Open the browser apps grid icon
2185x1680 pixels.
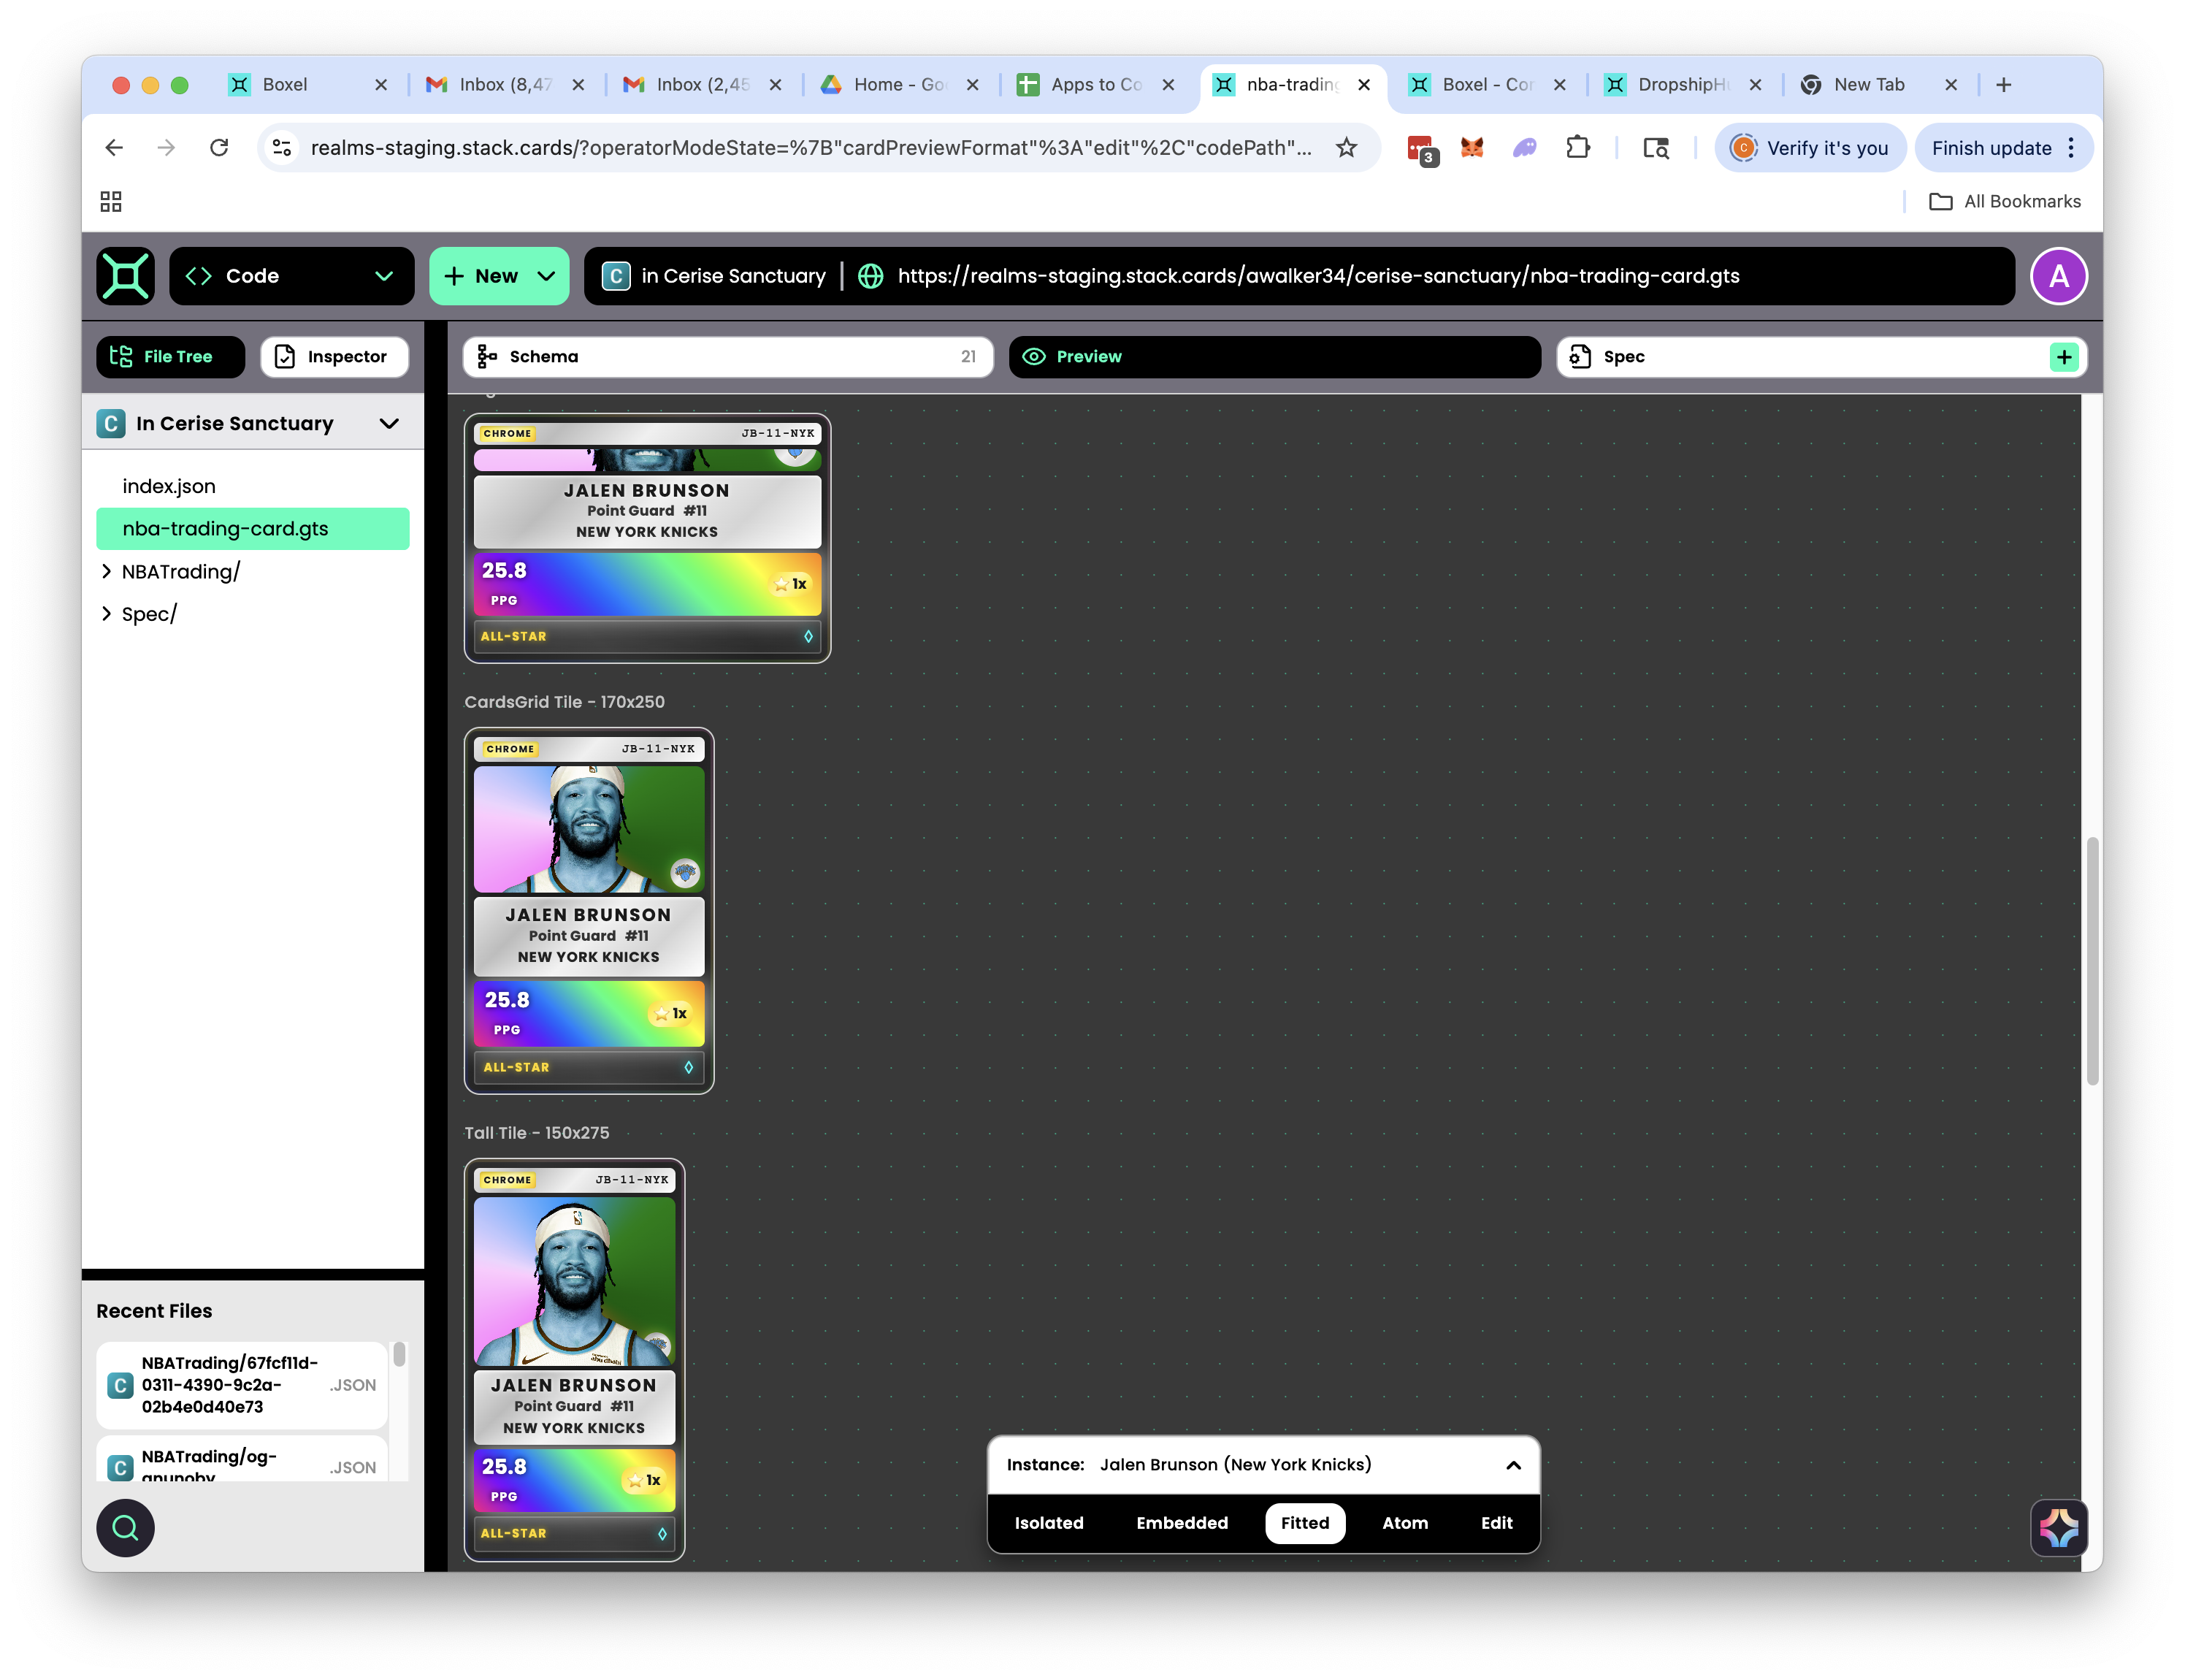point(111,202)
